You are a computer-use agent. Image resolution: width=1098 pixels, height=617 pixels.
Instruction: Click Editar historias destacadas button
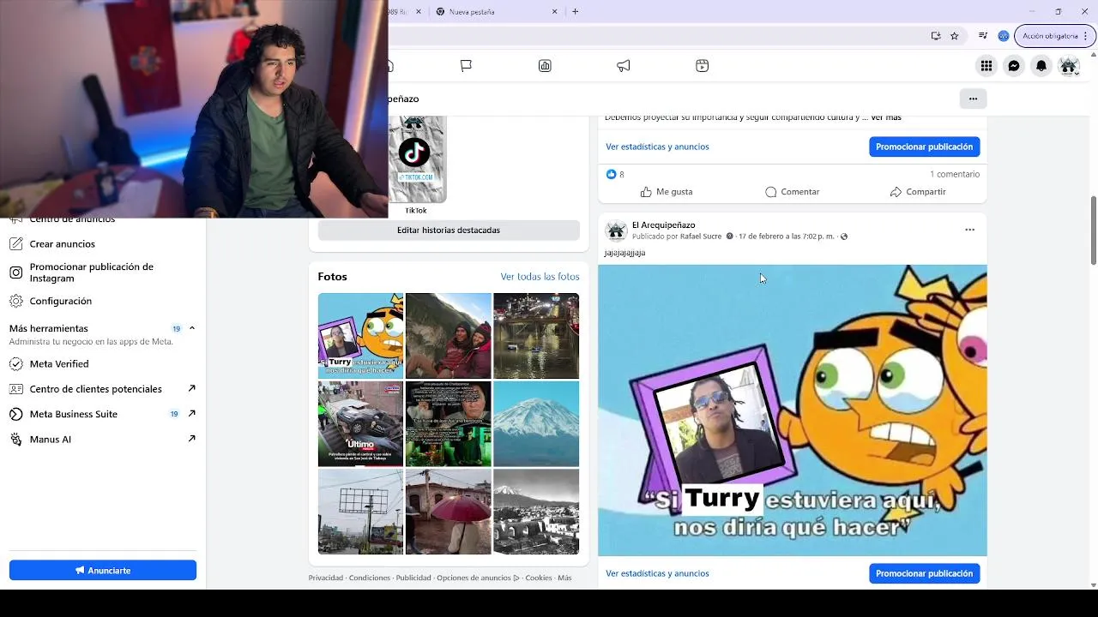(449, 231)
